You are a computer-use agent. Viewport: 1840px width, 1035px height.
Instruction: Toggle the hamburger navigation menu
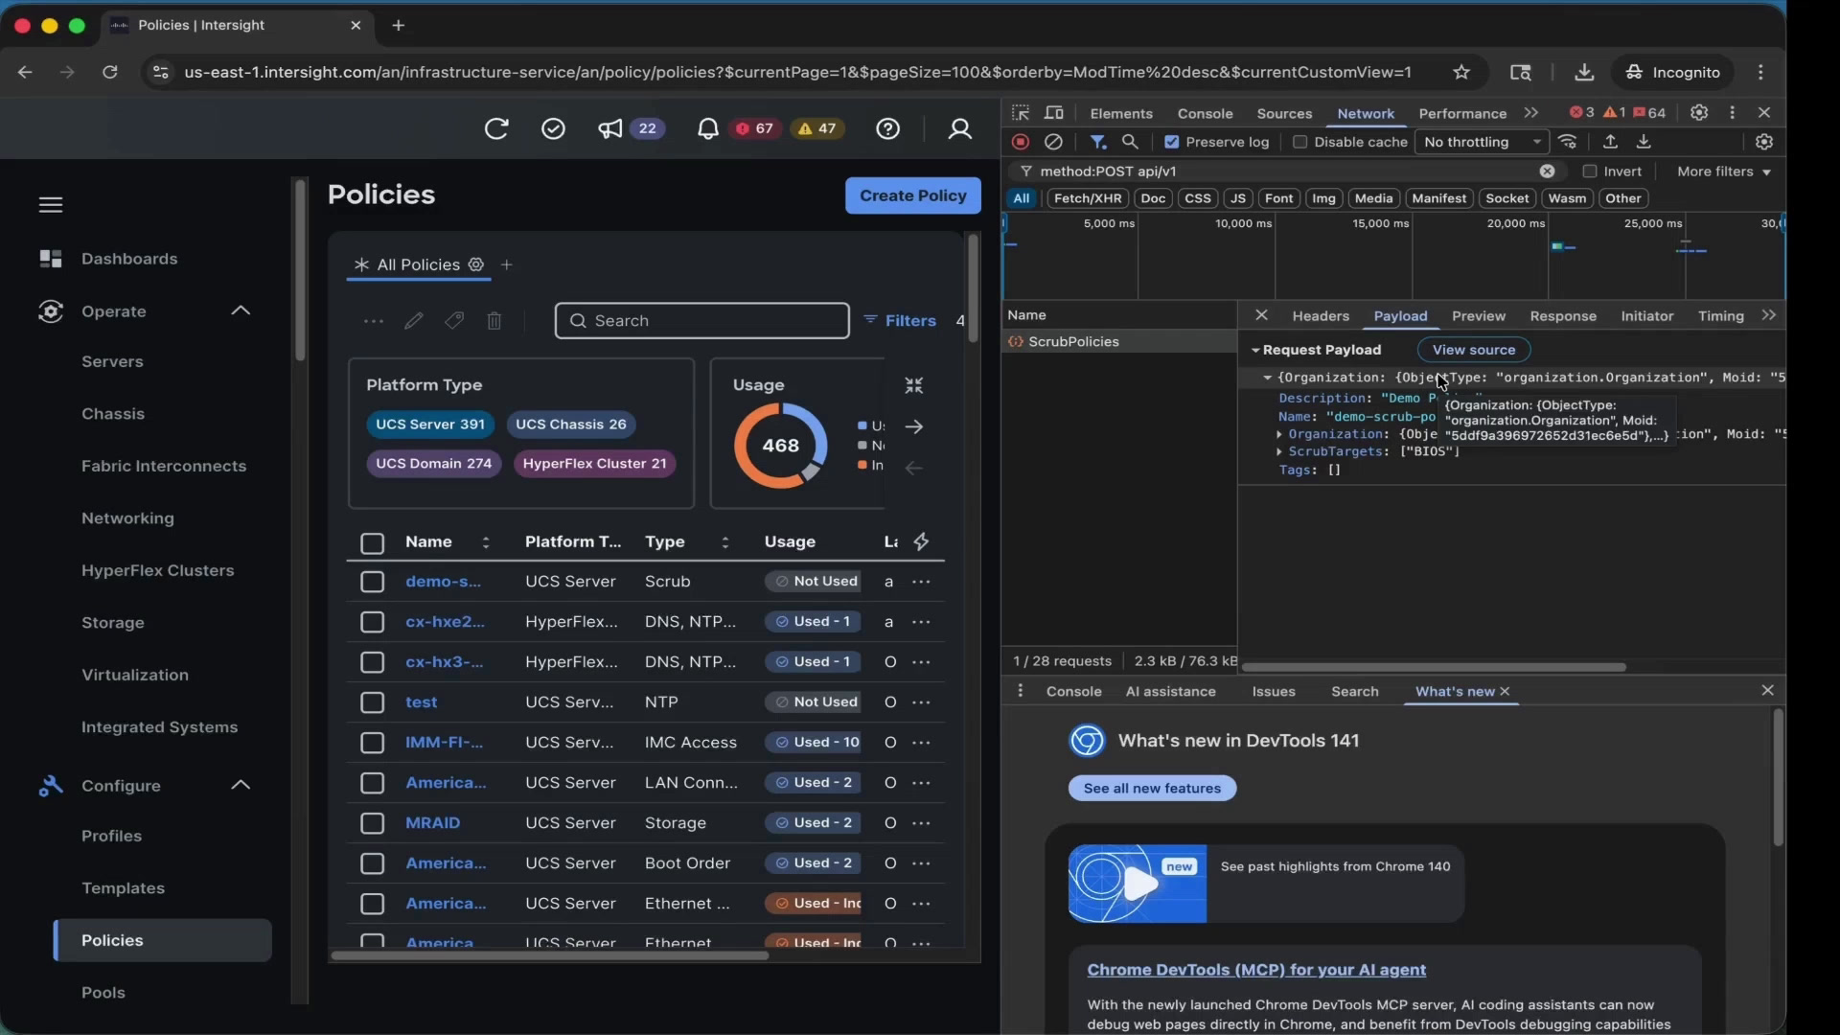coord(51,204)
